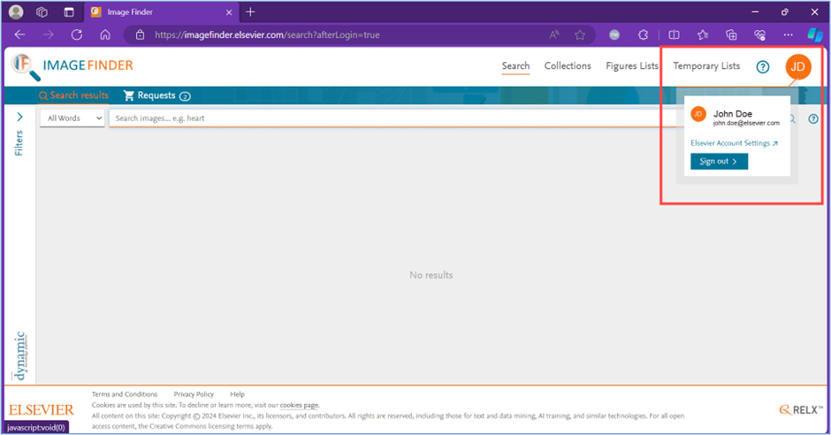Toggle split screen browser icon
831x435 pixels.
coord(675,35)
